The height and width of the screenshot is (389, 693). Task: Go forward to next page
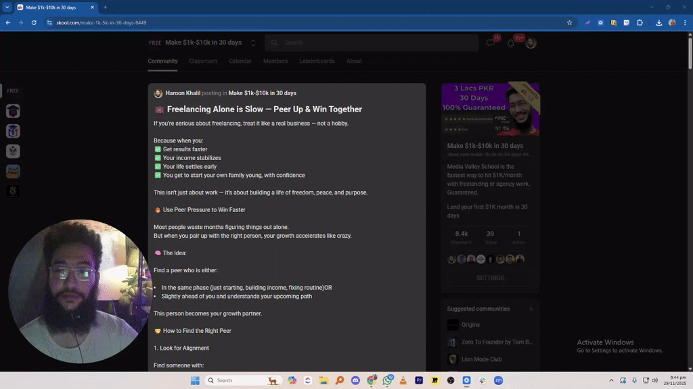tap(21, 22)
